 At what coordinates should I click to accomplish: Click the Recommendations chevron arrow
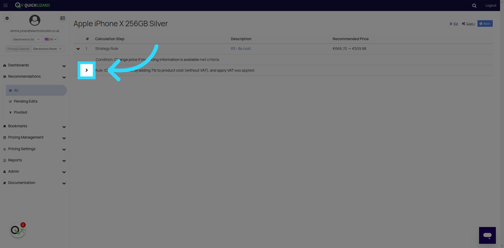coord(64,77)
